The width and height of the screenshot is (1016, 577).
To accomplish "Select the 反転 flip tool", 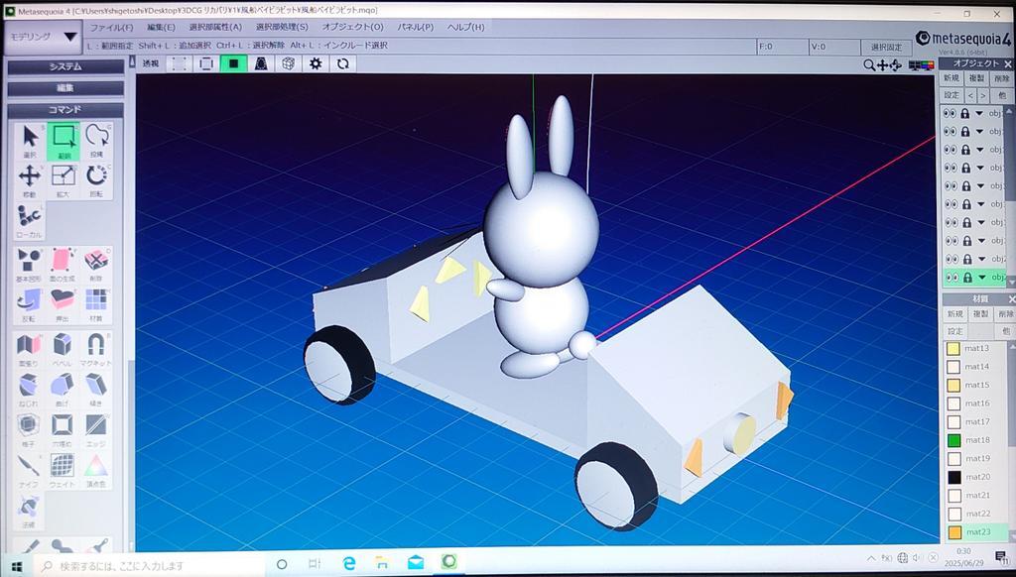I will click(29, 305).
